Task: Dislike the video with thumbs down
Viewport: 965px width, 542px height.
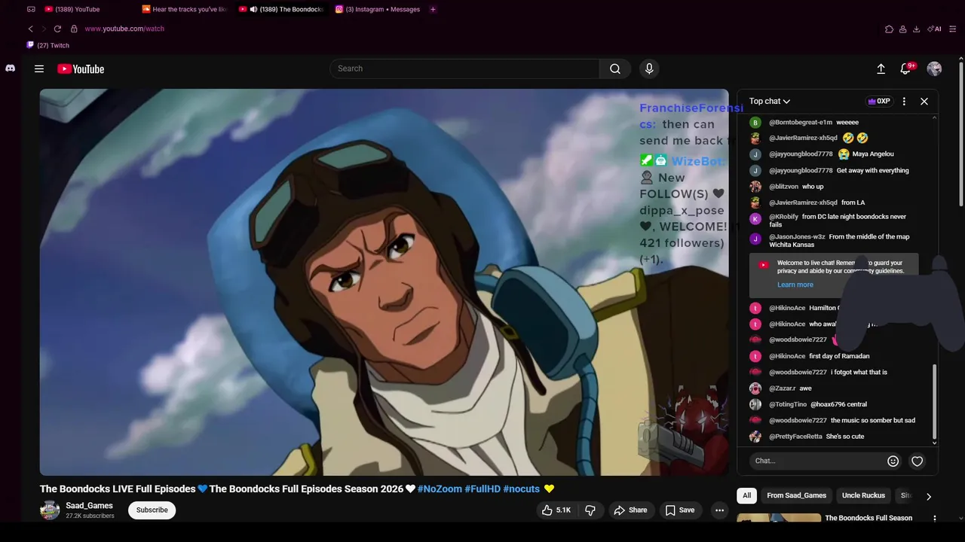Action: [590, 510]
